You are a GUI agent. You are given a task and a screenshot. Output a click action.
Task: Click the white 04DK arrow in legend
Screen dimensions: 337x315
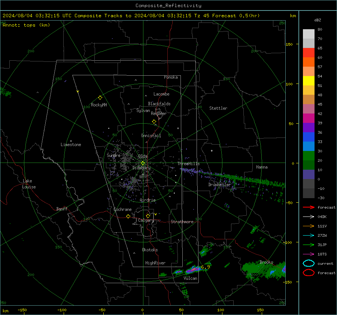[x=309, y=216]
